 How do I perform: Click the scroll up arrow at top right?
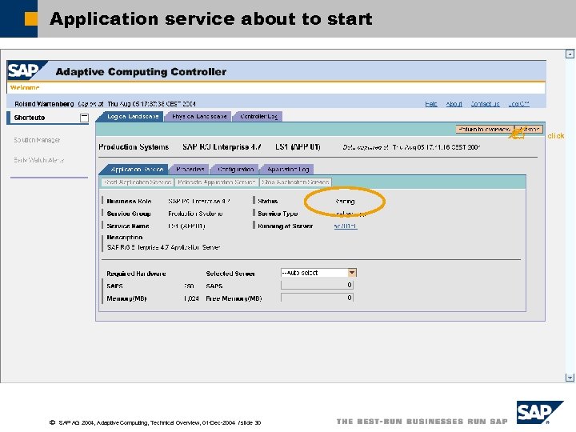pyautogui.click(x=570, y=54)
